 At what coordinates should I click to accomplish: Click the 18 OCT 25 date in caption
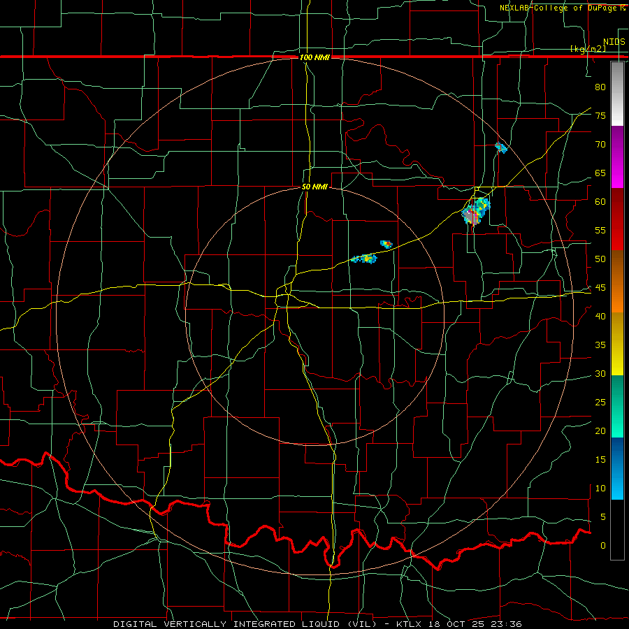tap(458, 624)
